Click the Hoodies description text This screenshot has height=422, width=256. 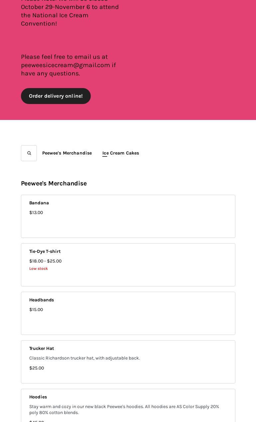(x=124, y=409)
